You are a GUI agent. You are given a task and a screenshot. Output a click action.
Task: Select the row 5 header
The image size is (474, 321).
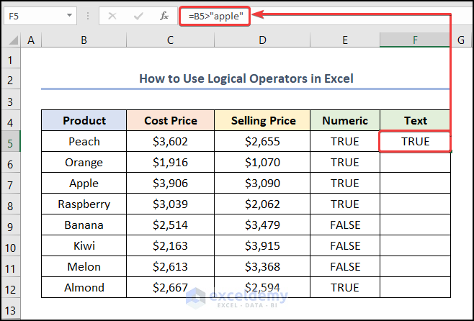[x=10, y=142]
